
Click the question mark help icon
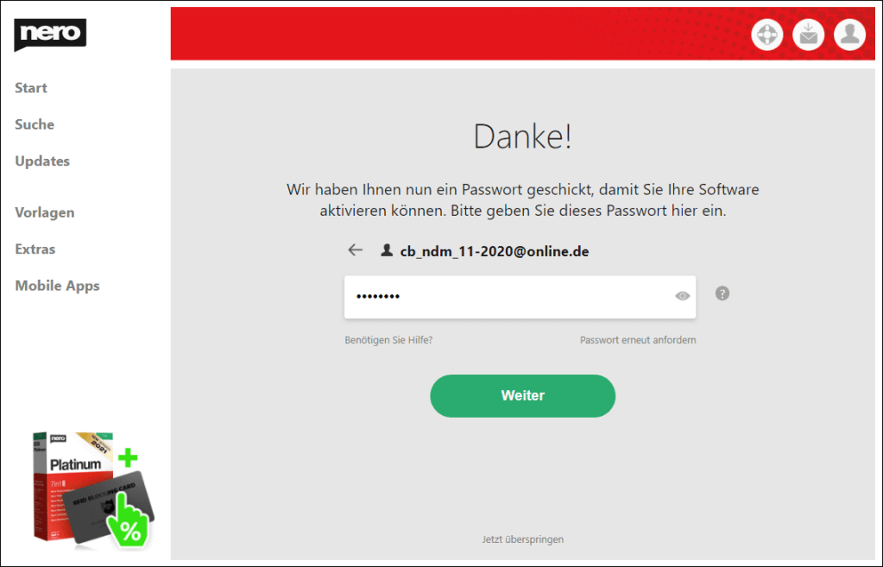(722, 293)
